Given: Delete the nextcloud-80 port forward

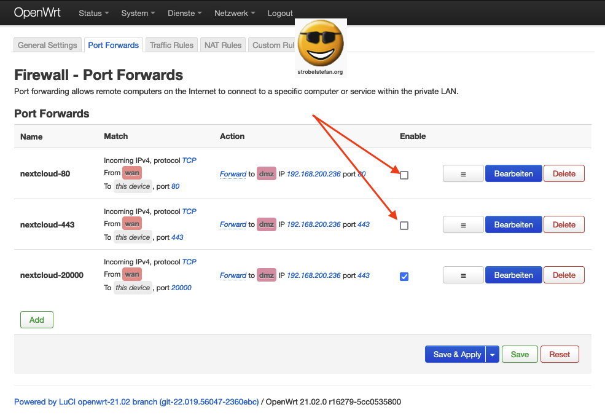Looking at the screenshot, I should (564, 173).
